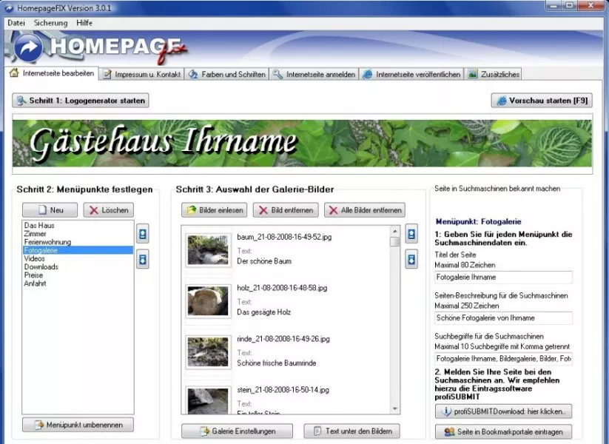Screen dimensions: 609x444
Task: Switch to Internetseite veröffentlichen tab
Action: click(411, 74)
